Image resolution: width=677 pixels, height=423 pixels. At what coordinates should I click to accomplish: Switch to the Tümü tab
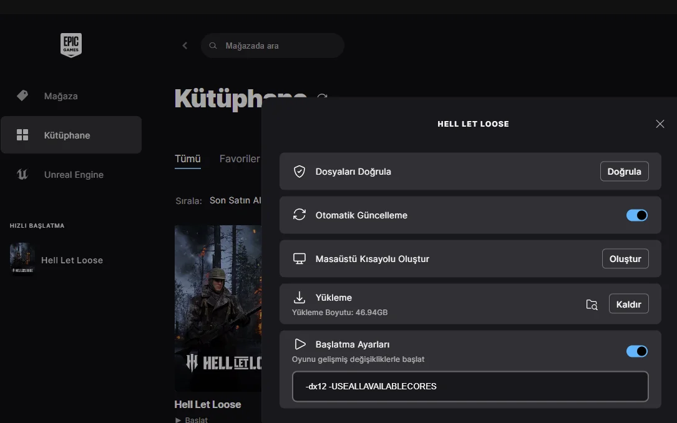pos(187,159)
